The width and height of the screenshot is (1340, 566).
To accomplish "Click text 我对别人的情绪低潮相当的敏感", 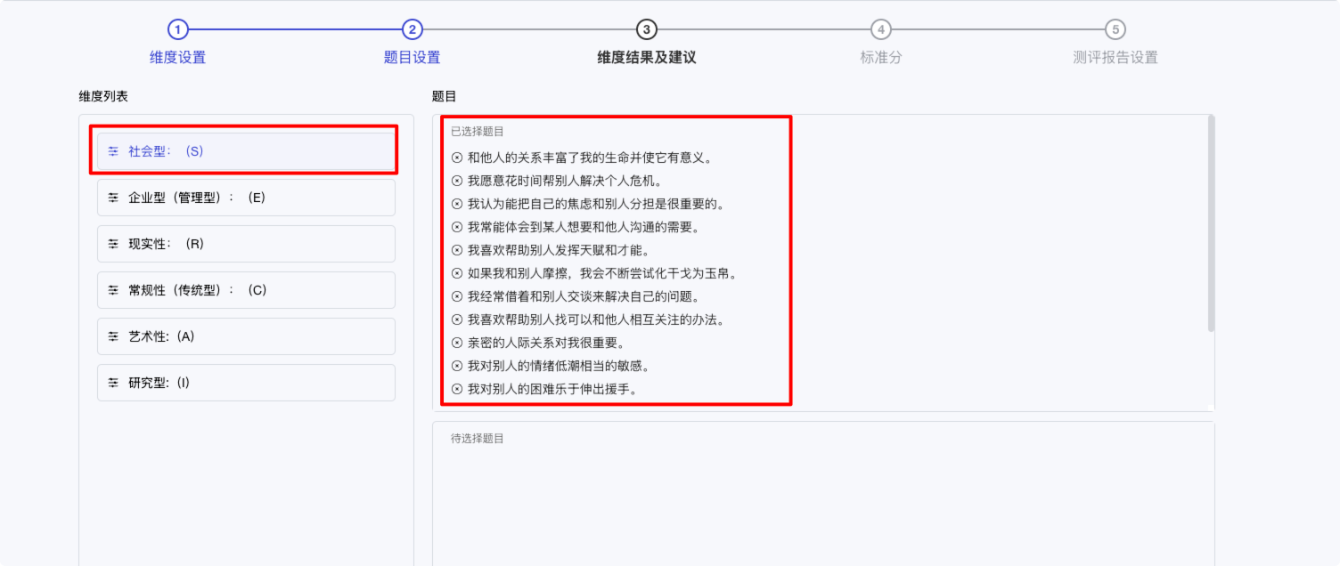I will click(559, 366).
